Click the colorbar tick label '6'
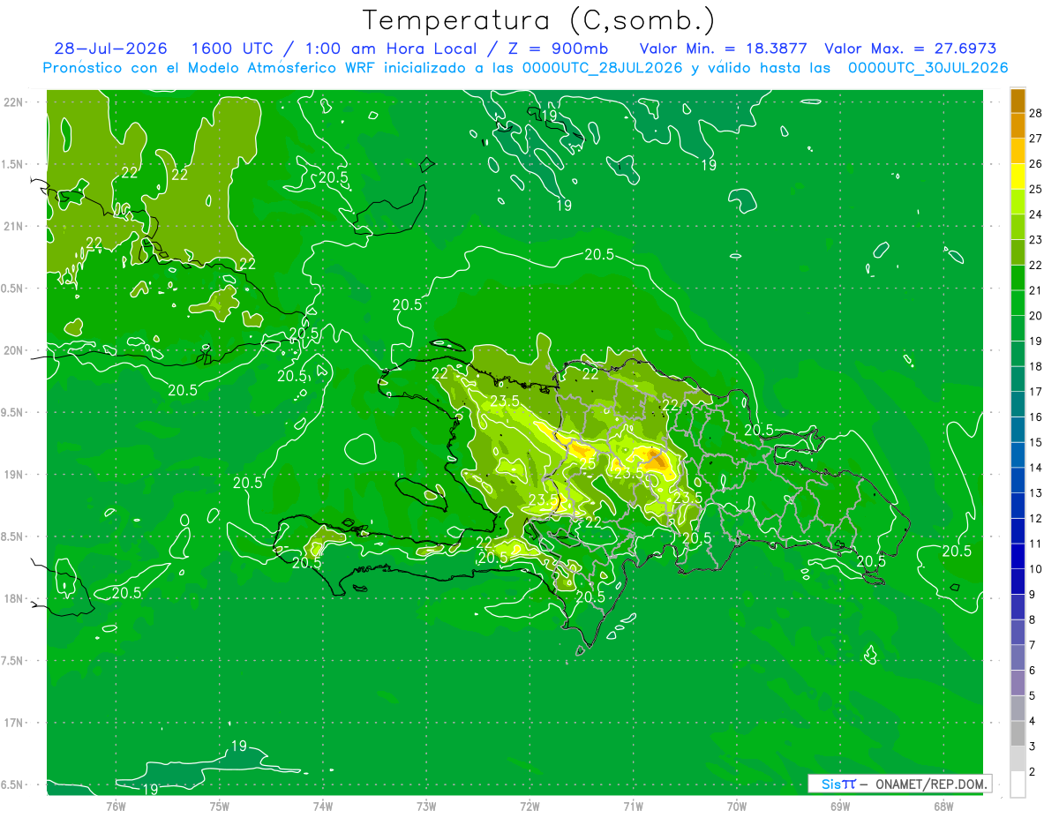 click(x=1033, y=671)
